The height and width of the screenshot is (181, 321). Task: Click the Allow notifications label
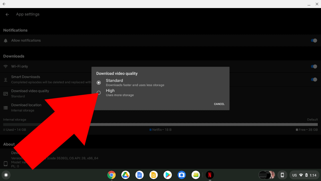pos(26,41)
